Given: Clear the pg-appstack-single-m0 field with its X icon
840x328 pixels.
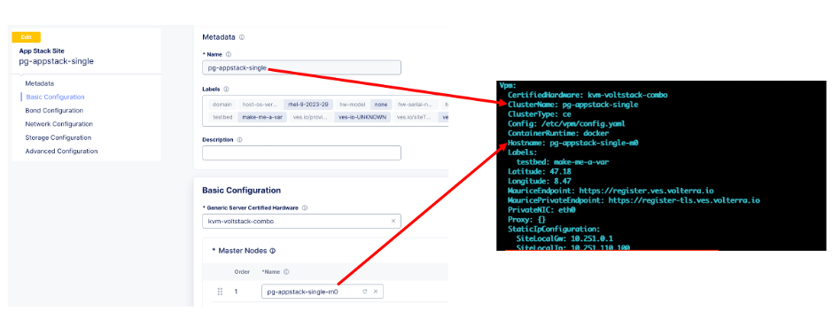Looking at the screenshot, I should click(x=376, y=292).
